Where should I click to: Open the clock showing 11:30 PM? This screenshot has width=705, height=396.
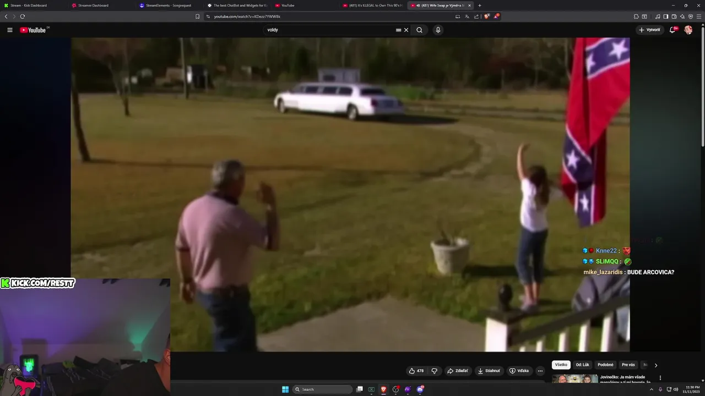pyautogui.click(x=691, y=389)
